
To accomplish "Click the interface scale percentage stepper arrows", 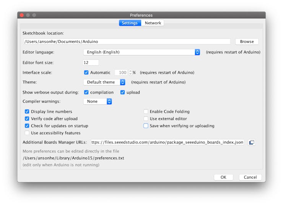I will [x=130, y=73].
